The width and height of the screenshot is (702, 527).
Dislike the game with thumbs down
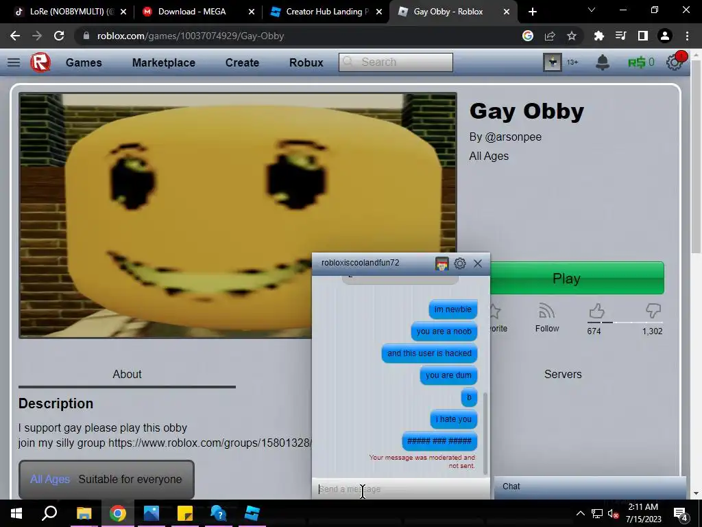tap(653, 311)
